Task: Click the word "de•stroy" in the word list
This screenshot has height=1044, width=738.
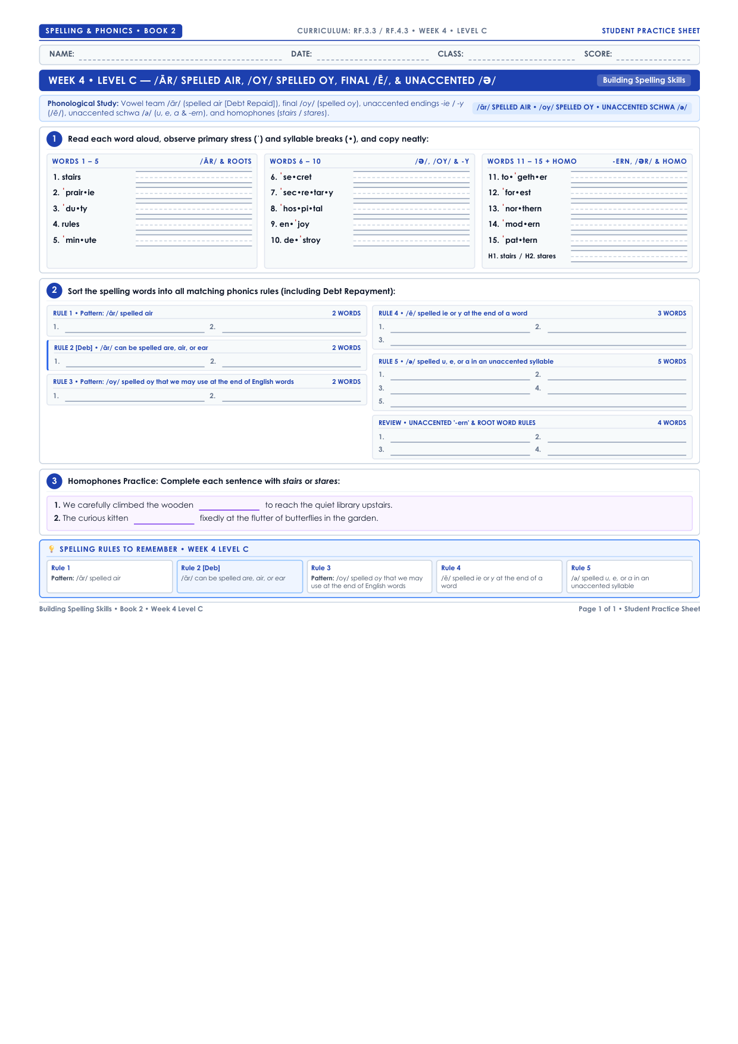Action: (x=302, y=240)
